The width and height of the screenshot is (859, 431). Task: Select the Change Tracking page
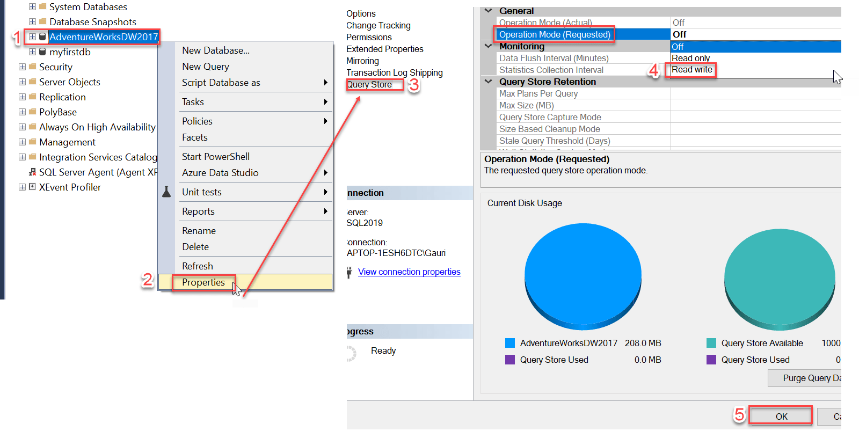coord(378,25)
